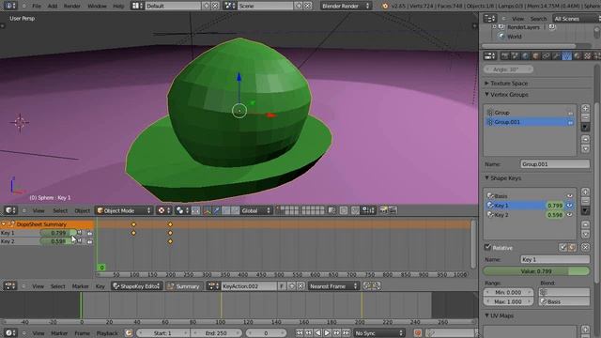Image resolution: width=601 pixels, height=338 pixels.
Task: Open the Key menu in dope sheet header
Action: coord(100,286)
